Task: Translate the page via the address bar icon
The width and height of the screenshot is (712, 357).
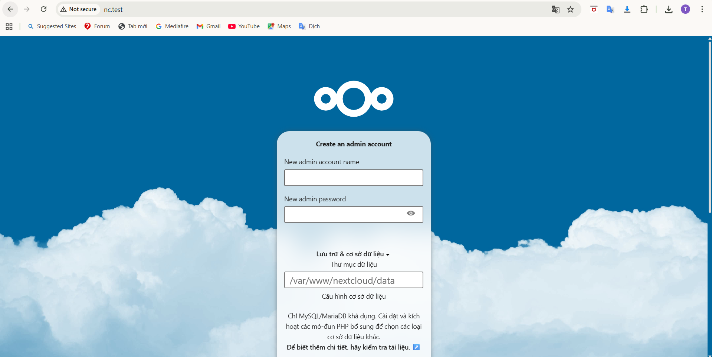Action: [x=555, y=9]
